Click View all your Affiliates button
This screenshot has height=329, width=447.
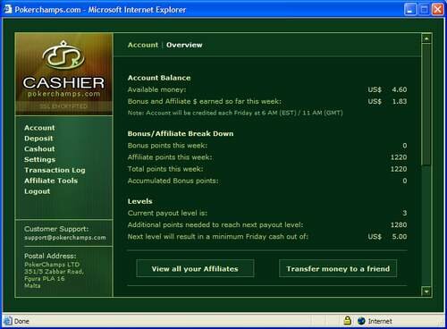pyautogui.click(x=195, y=269)
